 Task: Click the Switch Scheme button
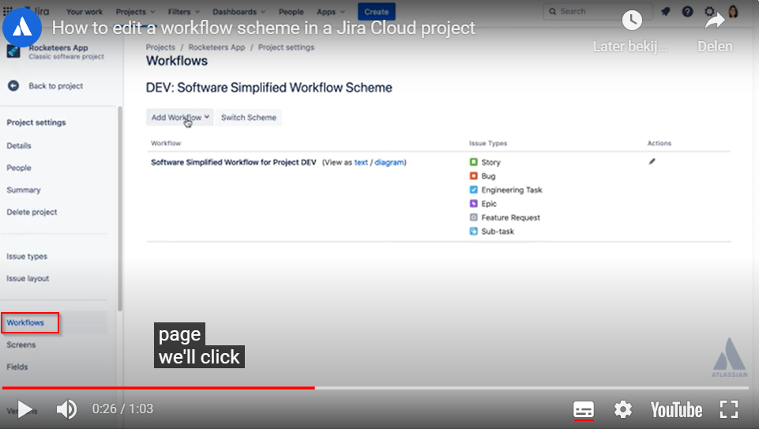click(248, 117)
